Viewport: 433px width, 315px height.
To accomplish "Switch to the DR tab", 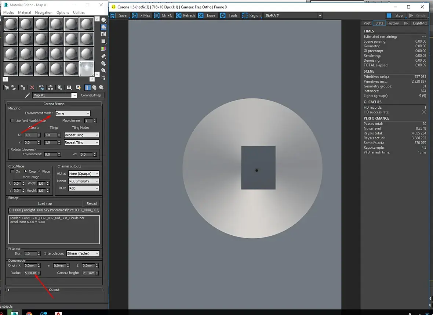I will (x=405, y=23).
